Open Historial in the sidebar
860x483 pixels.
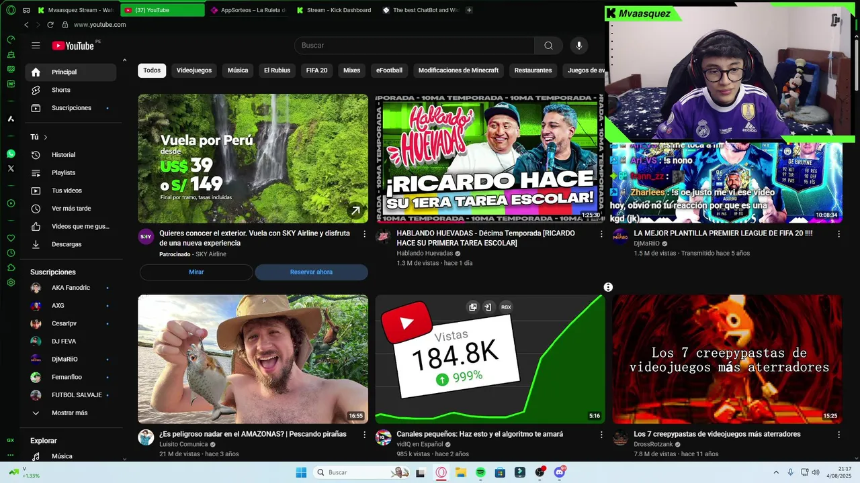point(71,155)
